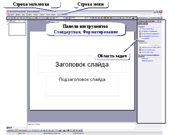The image size is (180, 135).
Task: Click 'Из шаблона оформления' link
Action: [x=149, y=31]
